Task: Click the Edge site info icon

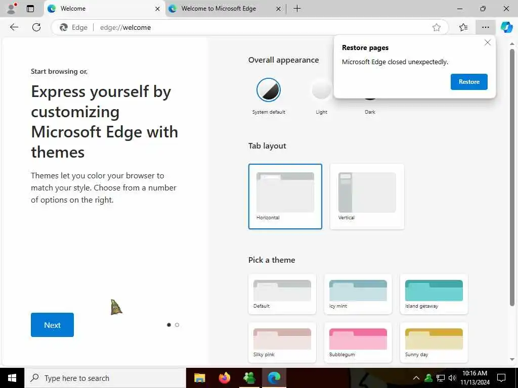Action: (73, 27)
